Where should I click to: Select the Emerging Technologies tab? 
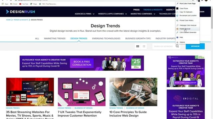point(106,38)
